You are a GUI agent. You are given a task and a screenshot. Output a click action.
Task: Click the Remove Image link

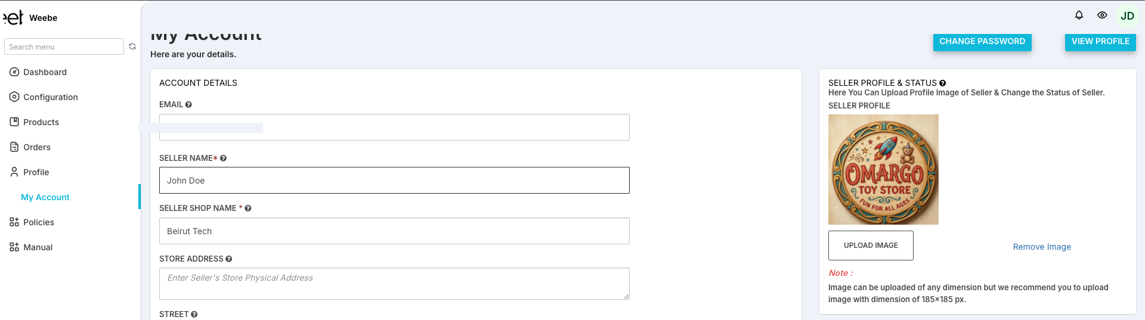click(x=1042, y=247)
